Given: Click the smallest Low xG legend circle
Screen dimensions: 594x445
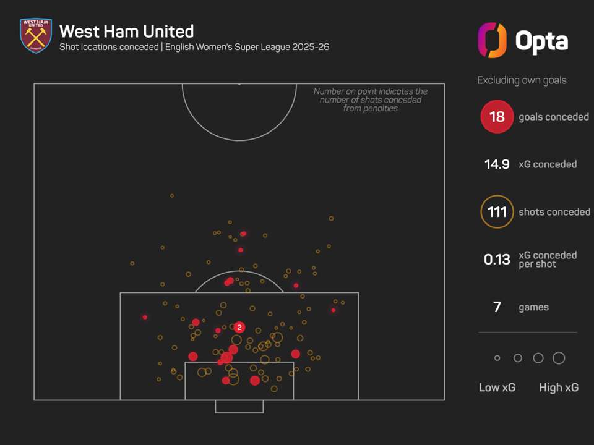Looking at the screenshot, I should 497,358.
